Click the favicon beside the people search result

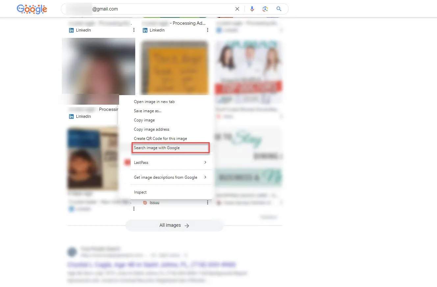click(x=72, y=252)
